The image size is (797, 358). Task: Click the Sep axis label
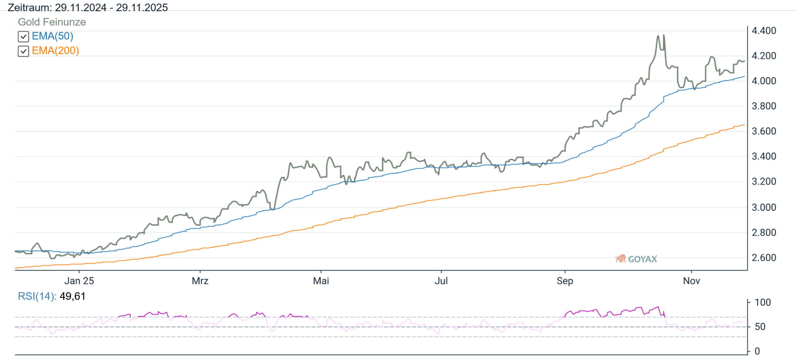coord(565,281)
